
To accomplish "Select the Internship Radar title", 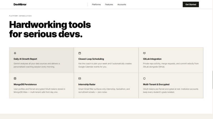I will click(87, 84).
